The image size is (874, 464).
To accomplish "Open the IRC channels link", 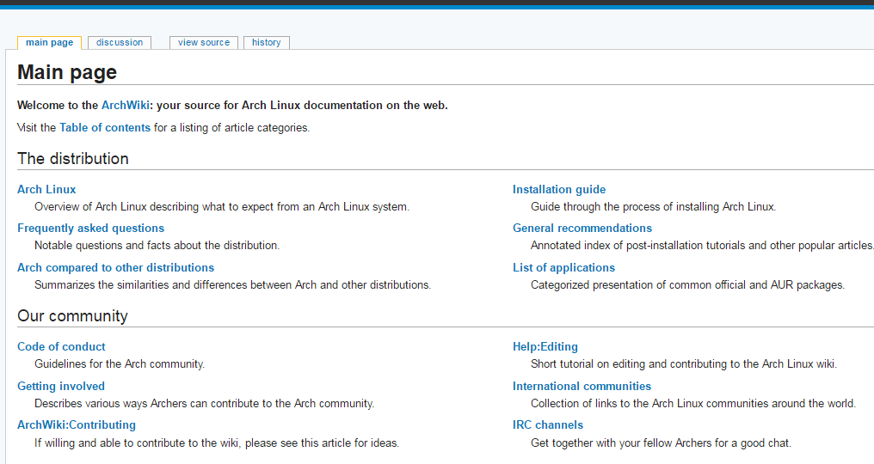I will point(548,424).
